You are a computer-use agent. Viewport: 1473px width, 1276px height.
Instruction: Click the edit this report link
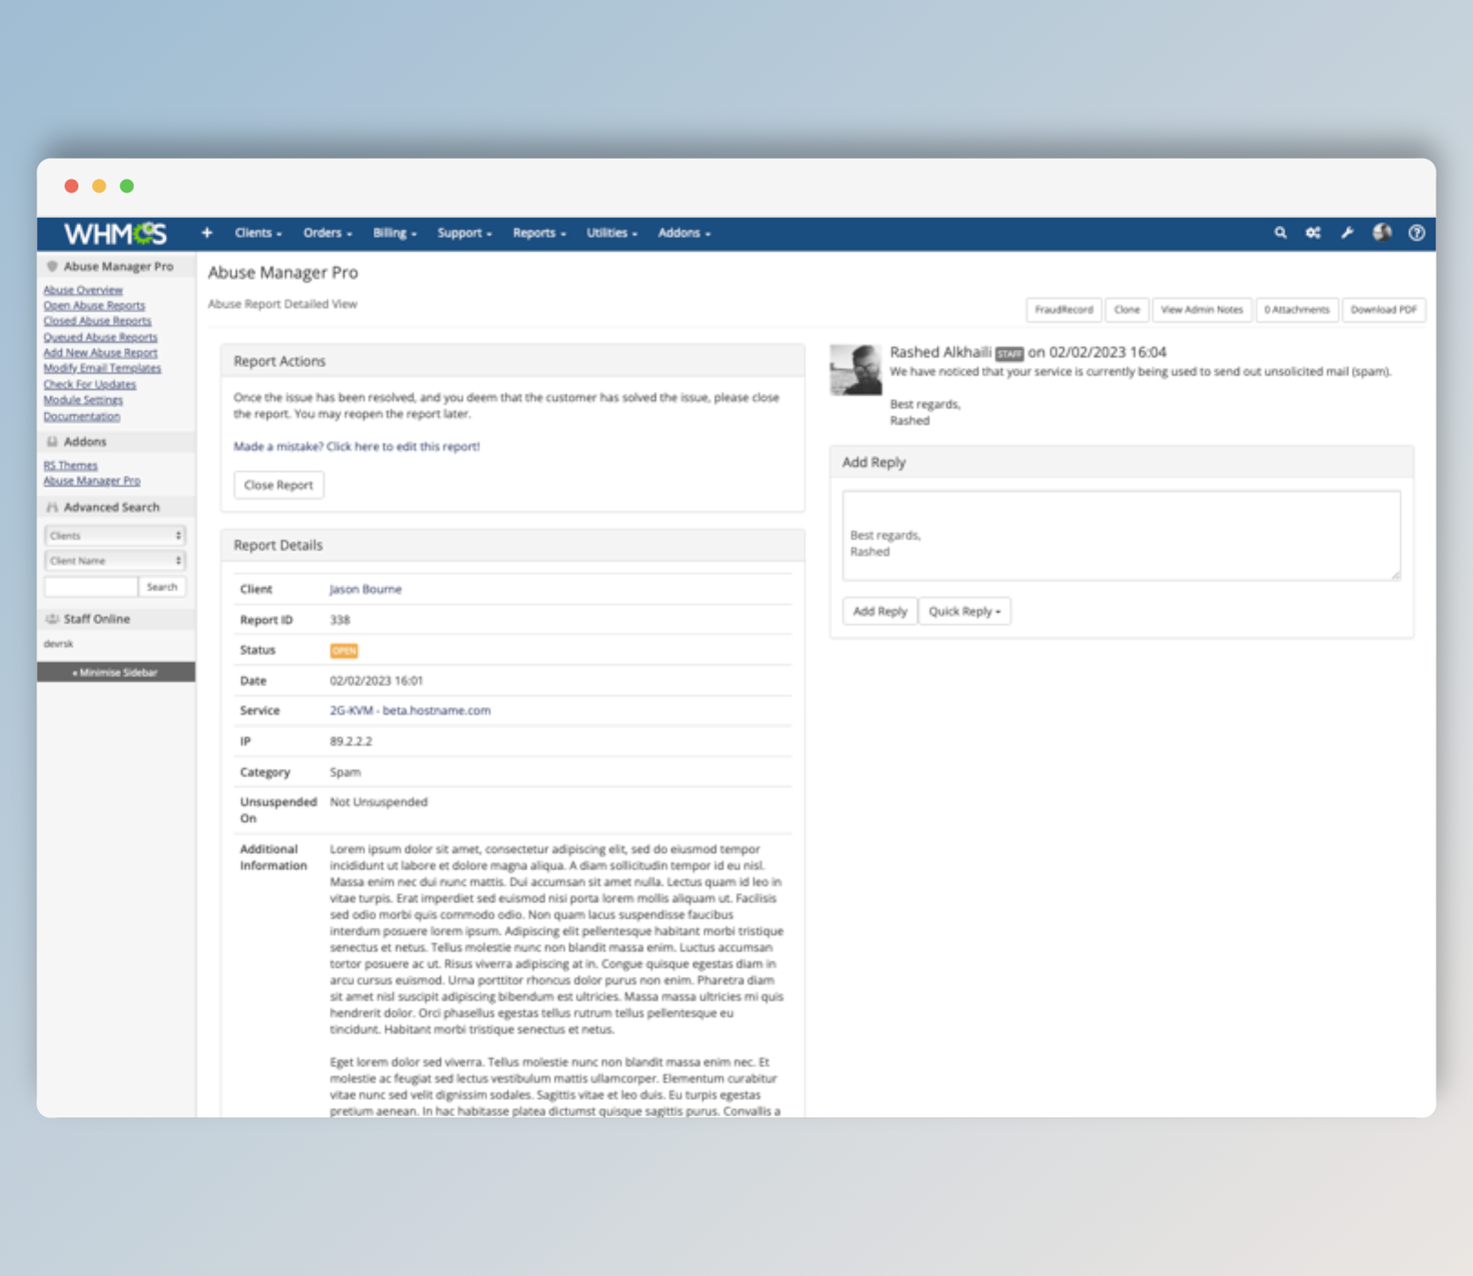[356, 447]
